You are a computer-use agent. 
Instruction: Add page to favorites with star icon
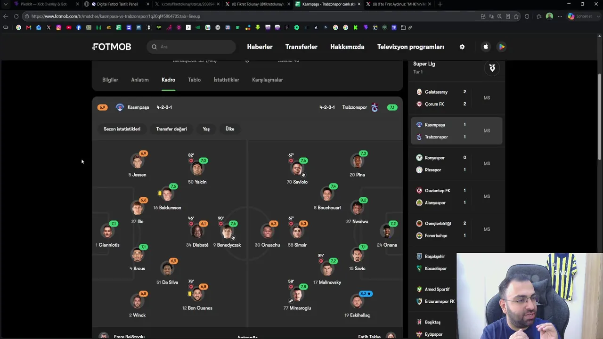[x=516, y=16]
